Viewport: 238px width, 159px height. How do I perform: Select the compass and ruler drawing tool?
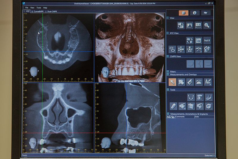pos(208,82)
